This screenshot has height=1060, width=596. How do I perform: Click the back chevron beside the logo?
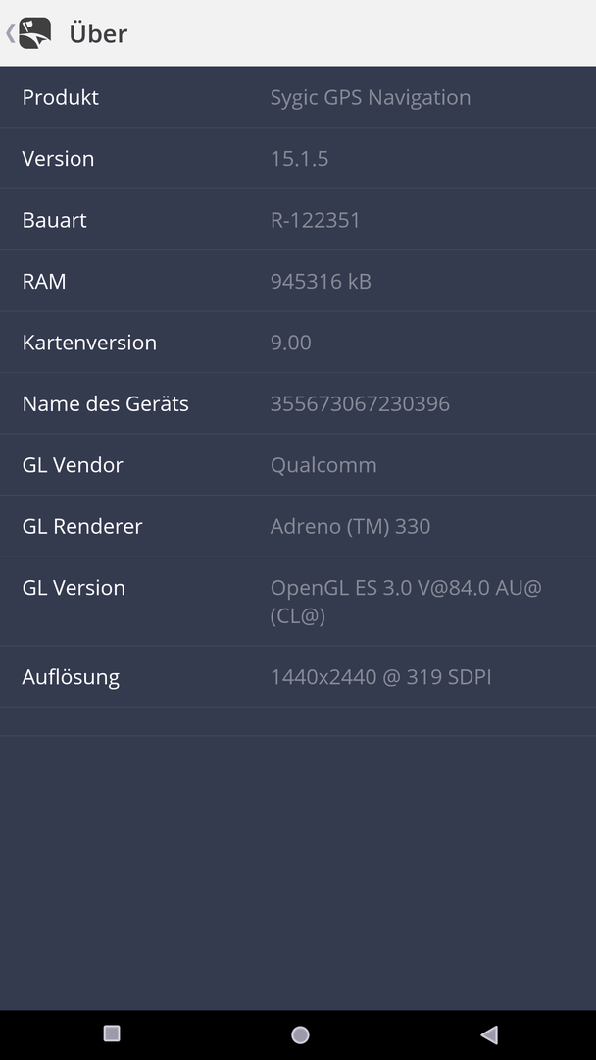click(x=10, y=33)
